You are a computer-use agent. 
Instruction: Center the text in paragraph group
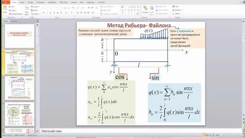[81, 13]
